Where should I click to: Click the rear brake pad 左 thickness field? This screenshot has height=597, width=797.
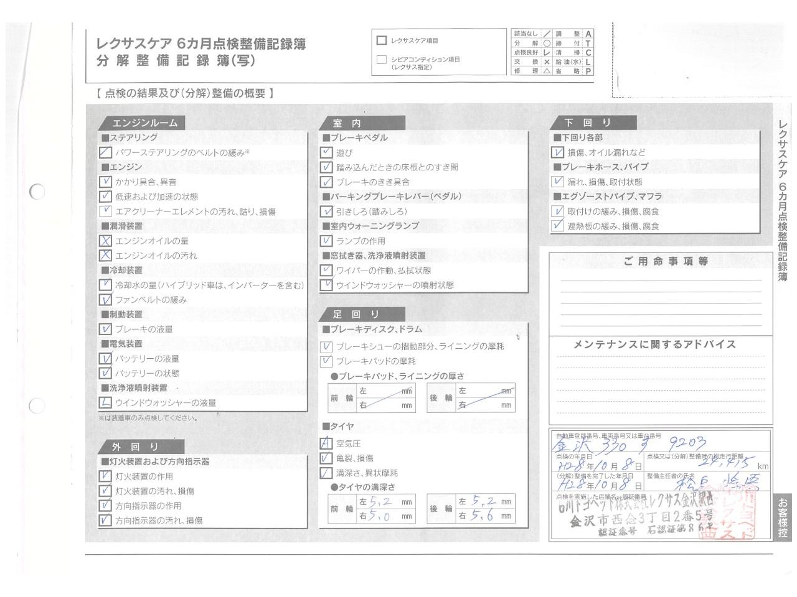tap(485, 391)
